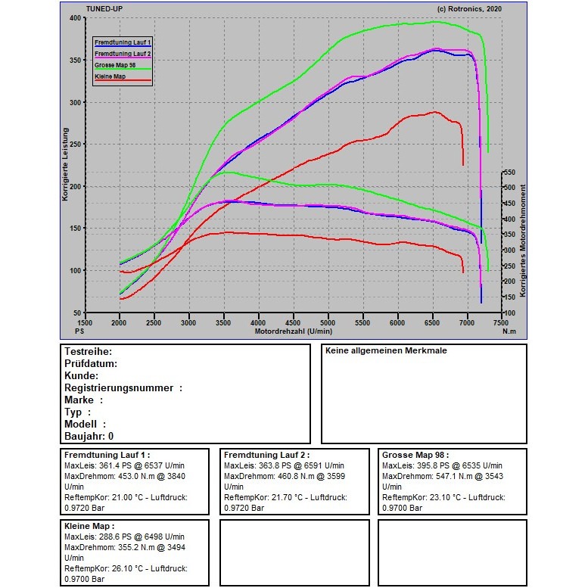Click the Kleine Map results heading

(x=89, y=526)
